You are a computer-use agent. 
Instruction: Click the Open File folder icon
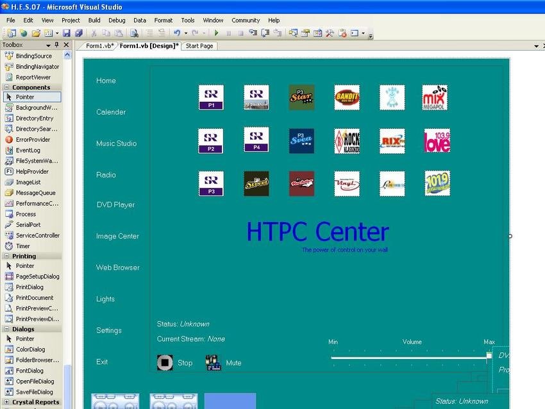pyautogui.click(x=36, y=33)
